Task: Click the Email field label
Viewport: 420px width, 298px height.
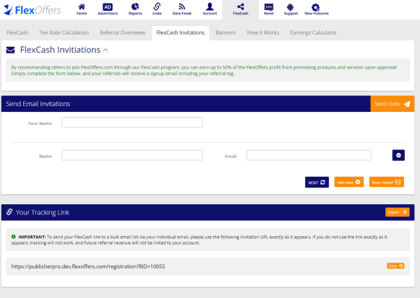Action: (x=231, y=157)
